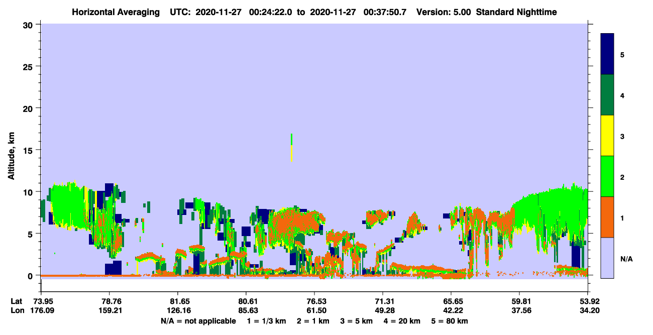Viewport: 653px width, 335px height.
Task: Click longitude value 85.63
Action: click(246, 310)
